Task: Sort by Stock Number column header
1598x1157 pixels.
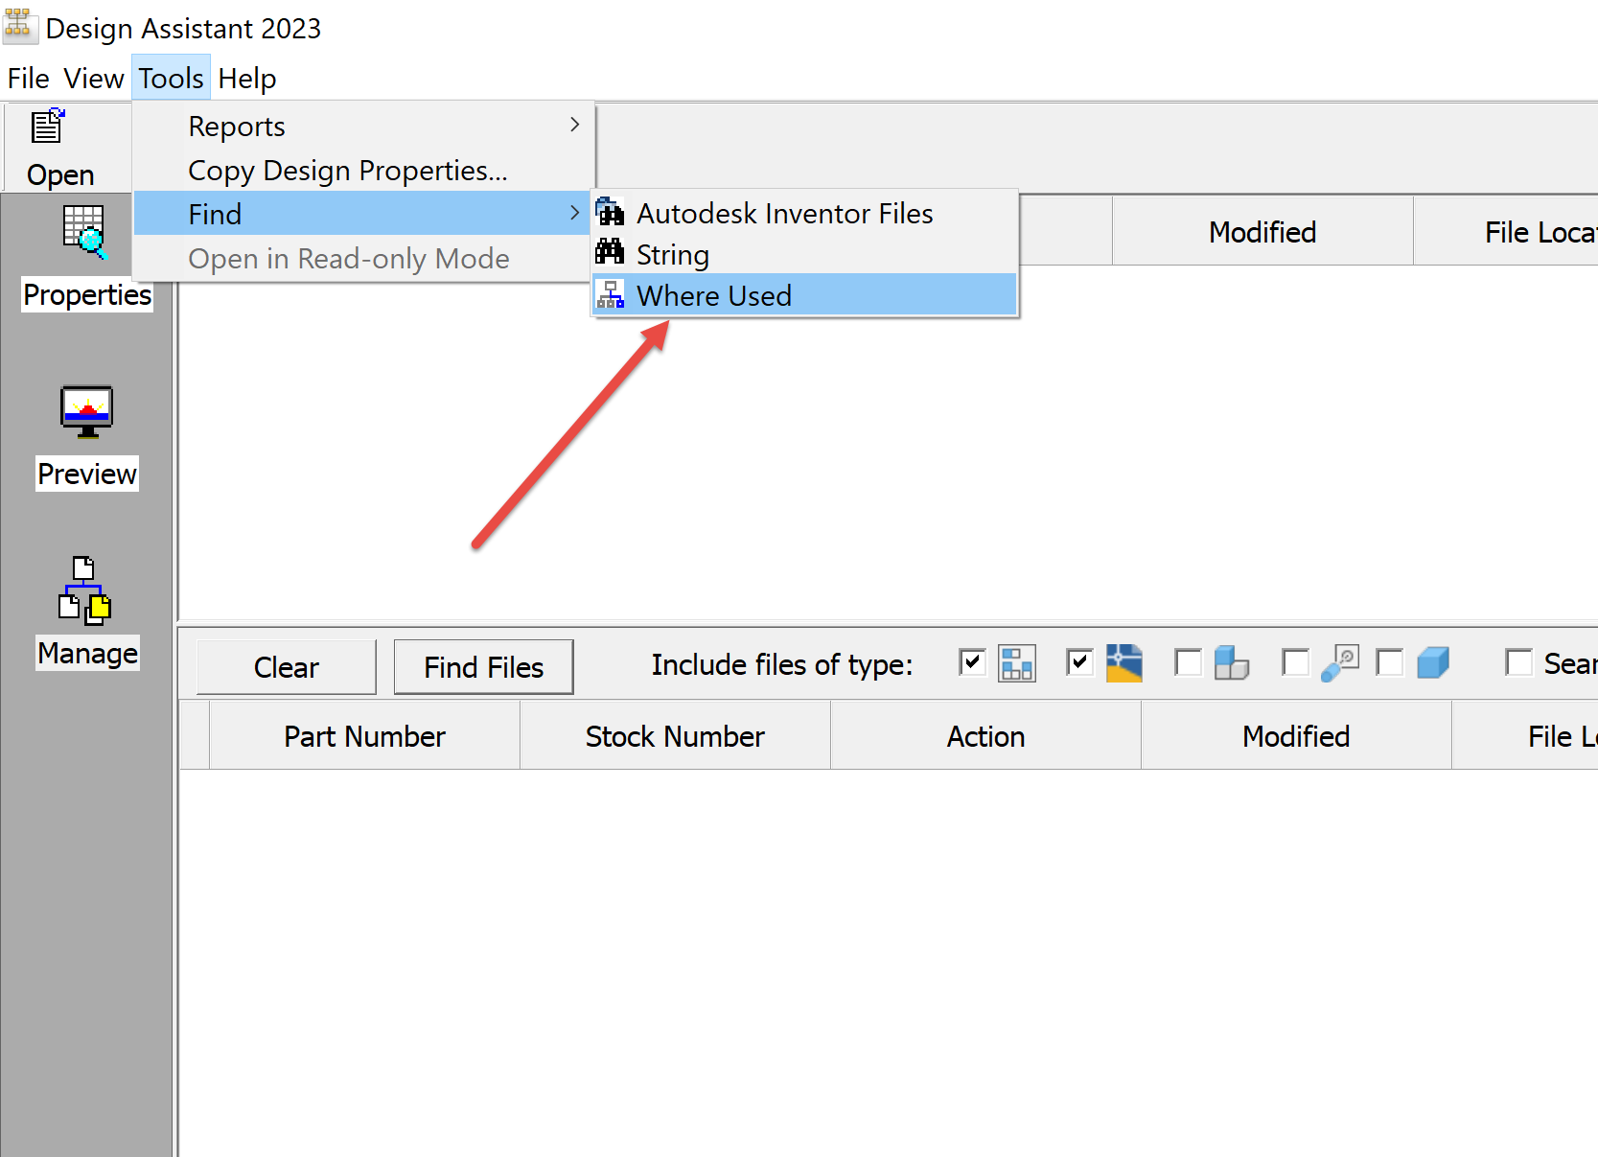Action: [675, 735]
